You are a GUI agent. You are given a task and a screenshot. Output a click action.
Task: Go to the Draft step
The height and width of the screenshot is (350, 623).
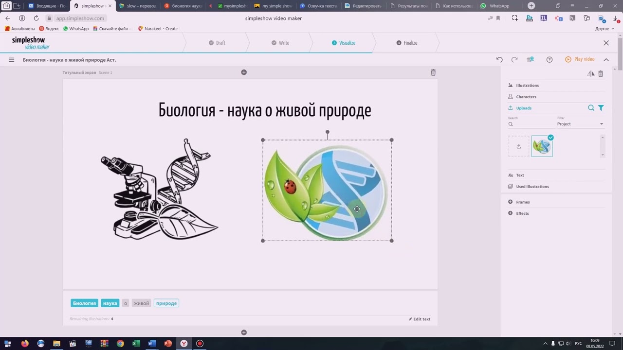(x=217, y=43)
